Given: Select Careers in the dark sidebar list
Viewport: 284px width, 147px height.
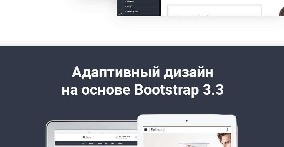Looking at the screenshot, I should [131, 1].
